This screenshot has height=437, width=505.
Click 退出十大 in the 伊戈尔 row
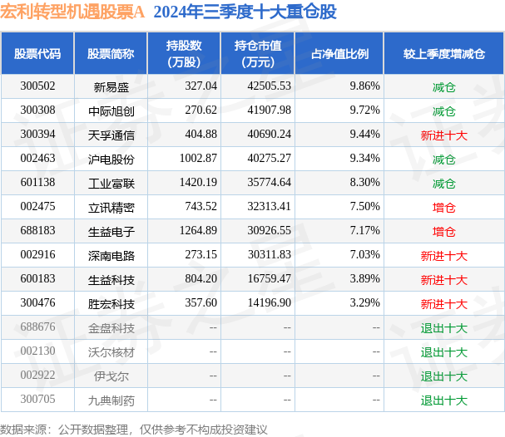click(x=443, y=376)
